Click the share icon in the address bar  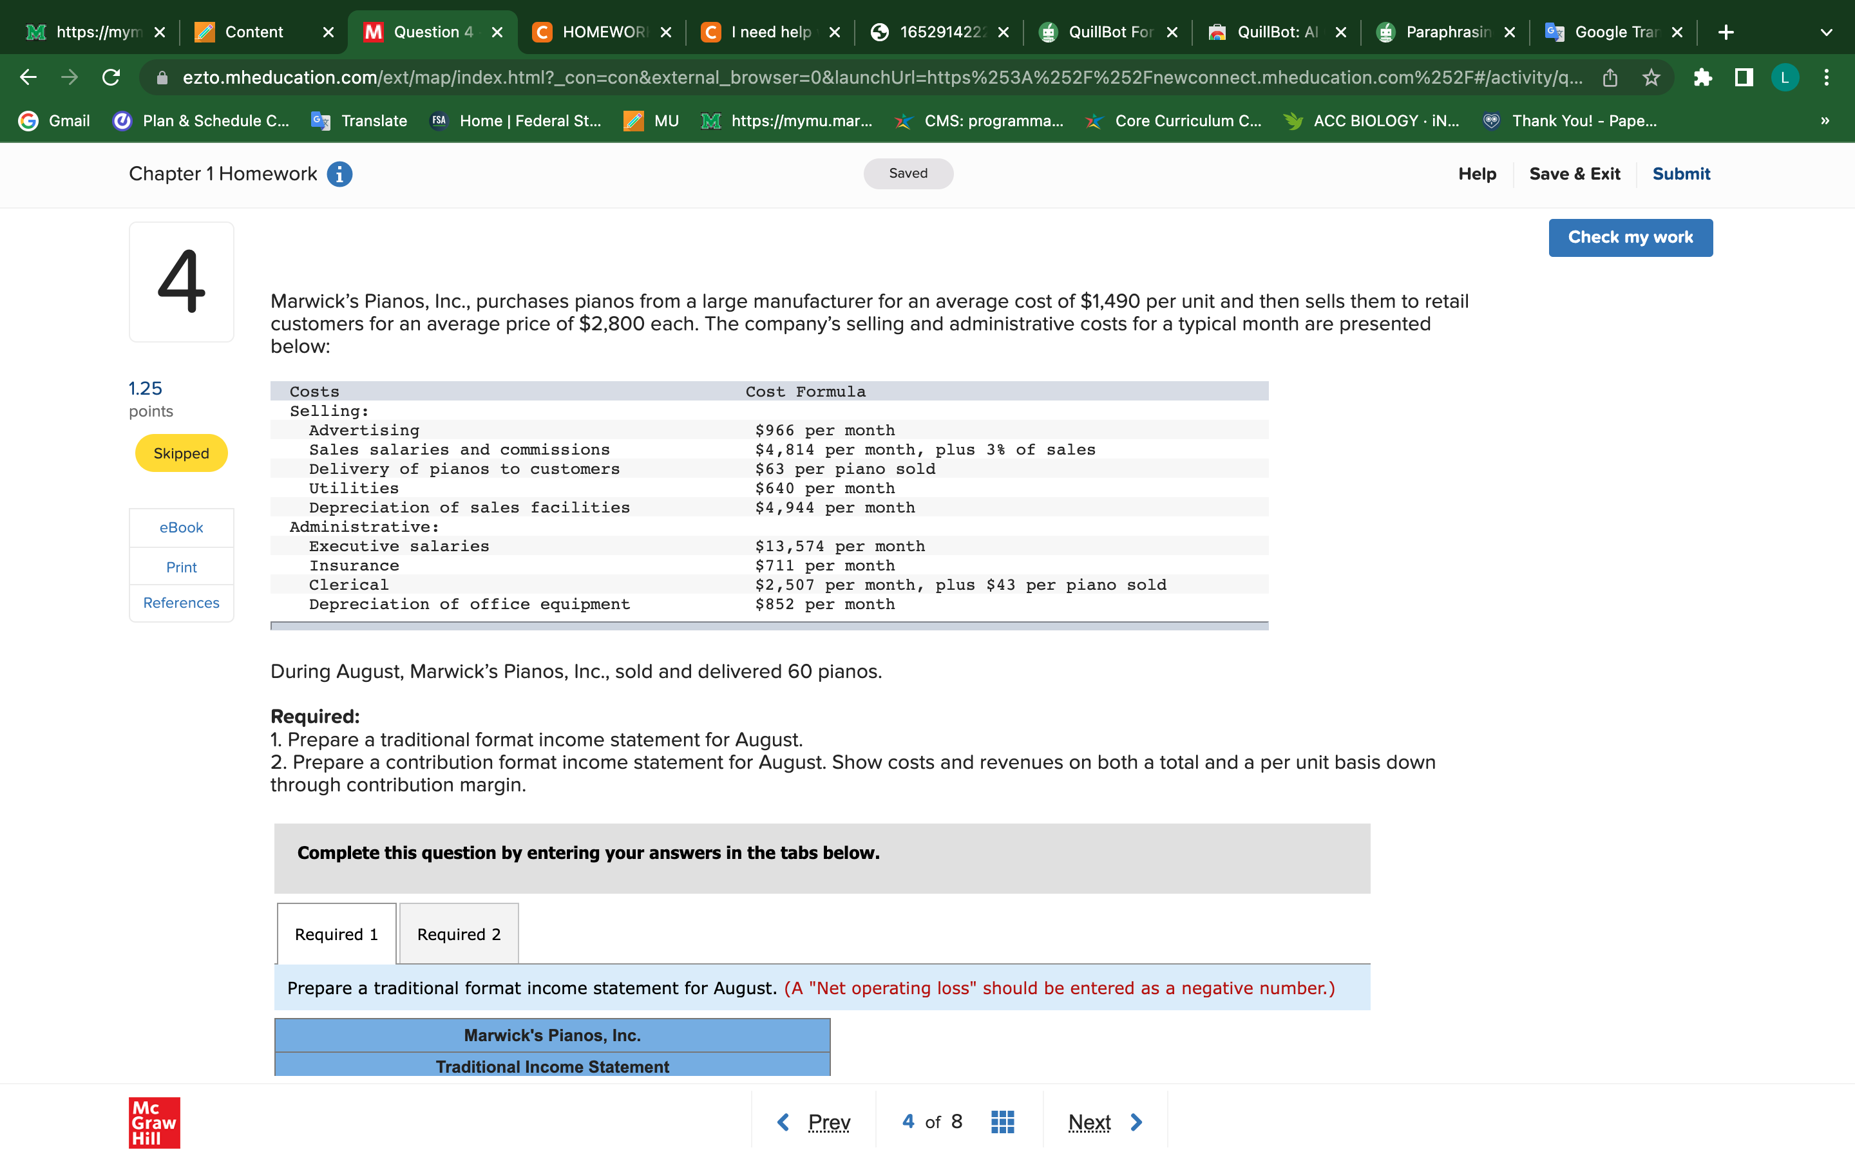(x=1610, y=77)
